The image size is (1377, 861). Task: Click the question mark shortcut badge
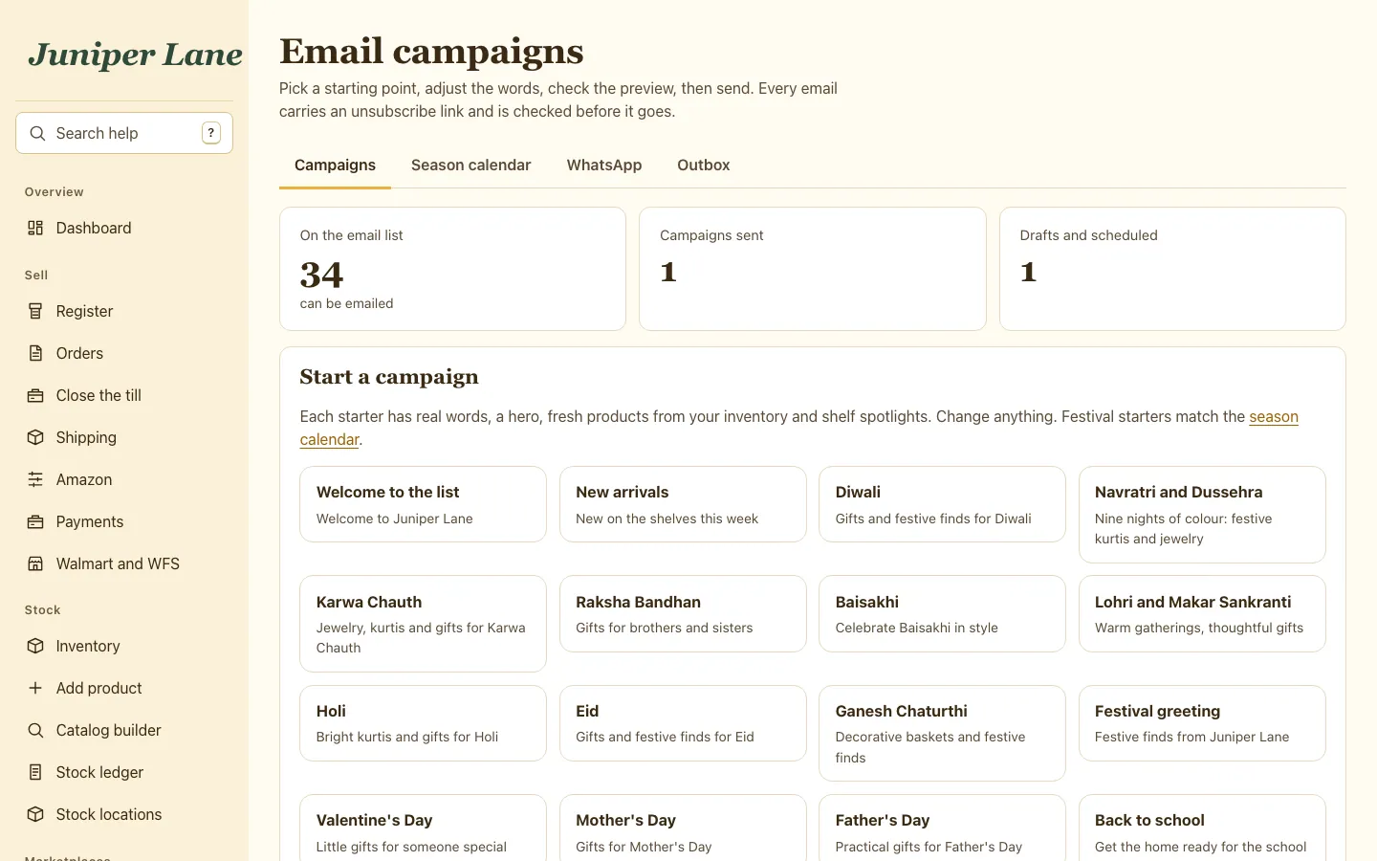(211, 133)
